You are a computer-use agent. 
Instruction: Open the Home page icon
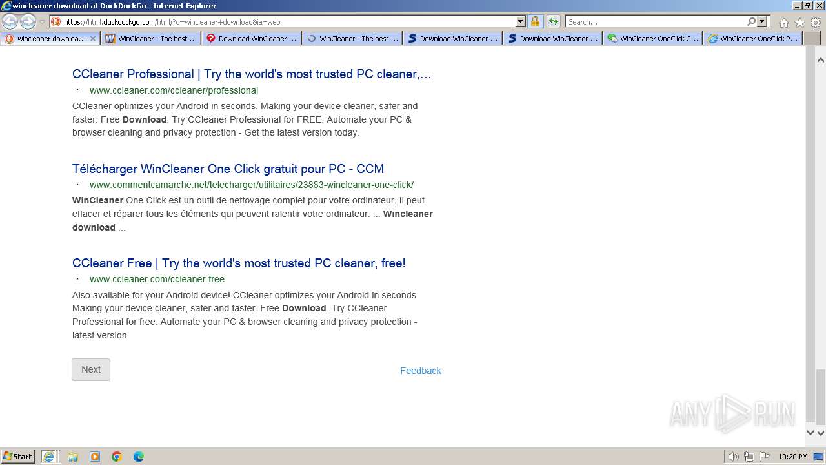pyautogui.click(x=783, y=22)
